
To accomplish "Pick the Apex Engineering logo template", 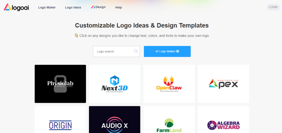I will (223, 84).
